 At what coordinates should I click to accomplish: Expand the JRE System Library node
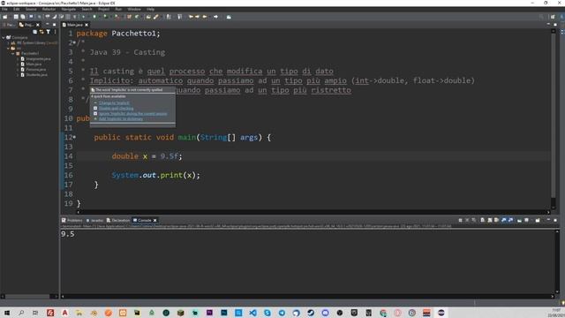click(x=8, y=43)
